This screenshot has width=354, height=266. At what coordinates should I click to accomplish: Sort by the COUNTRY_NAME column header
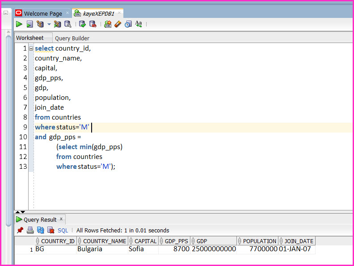[x=102, y=241]
